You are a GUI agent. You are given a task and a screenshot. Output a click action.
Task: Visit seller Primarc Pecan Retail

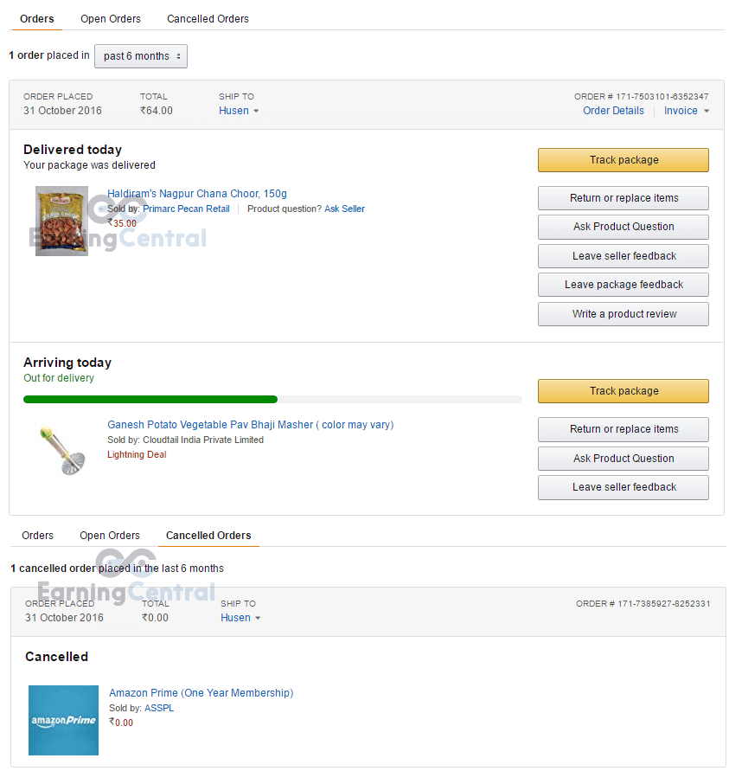click(186, 208)
